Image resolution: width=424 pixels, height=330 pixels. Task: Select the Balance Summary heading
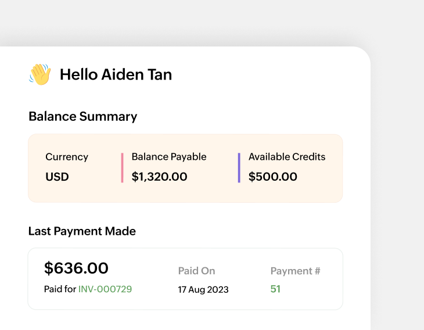click(x=82, y=116)
